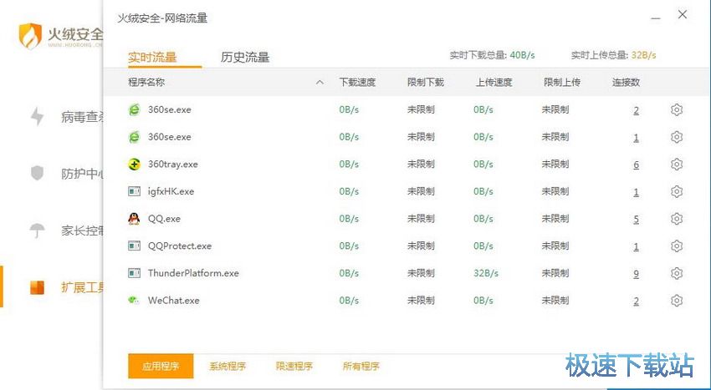The width and height of the screenshot is (711, 390).
Task: Sort by 上传速度 column header
Action: click(x=494, y=83)
